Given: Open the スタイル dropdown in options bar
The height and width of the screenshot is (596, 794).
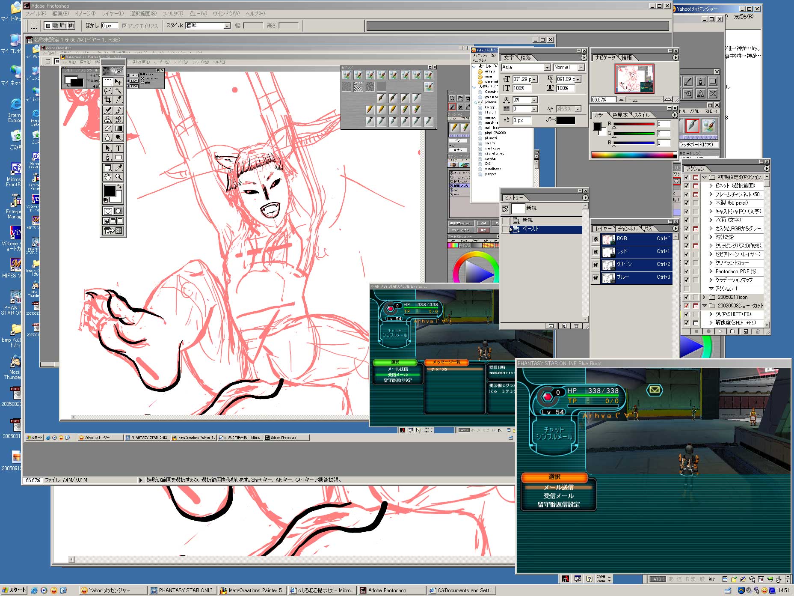Looking at the screenshot, I should [x=227, y=26].
